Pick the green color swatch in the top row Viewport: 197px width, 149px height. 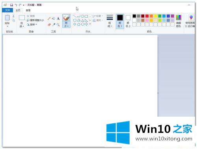pos(160,16)
